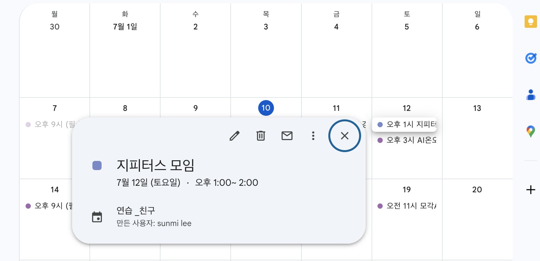540x261 pixels.
Task: Open Google Tasks in the side panel
Action: 530,58
